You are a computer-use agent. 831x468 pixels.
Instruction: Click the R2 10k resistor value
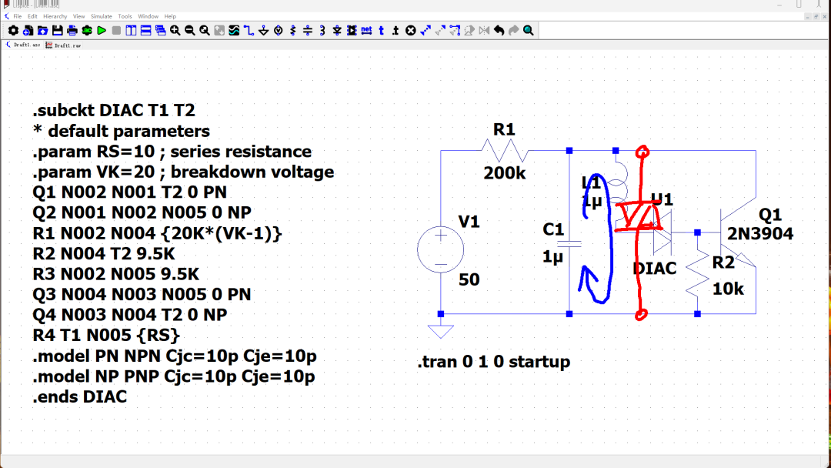click(x=728, y=289)
